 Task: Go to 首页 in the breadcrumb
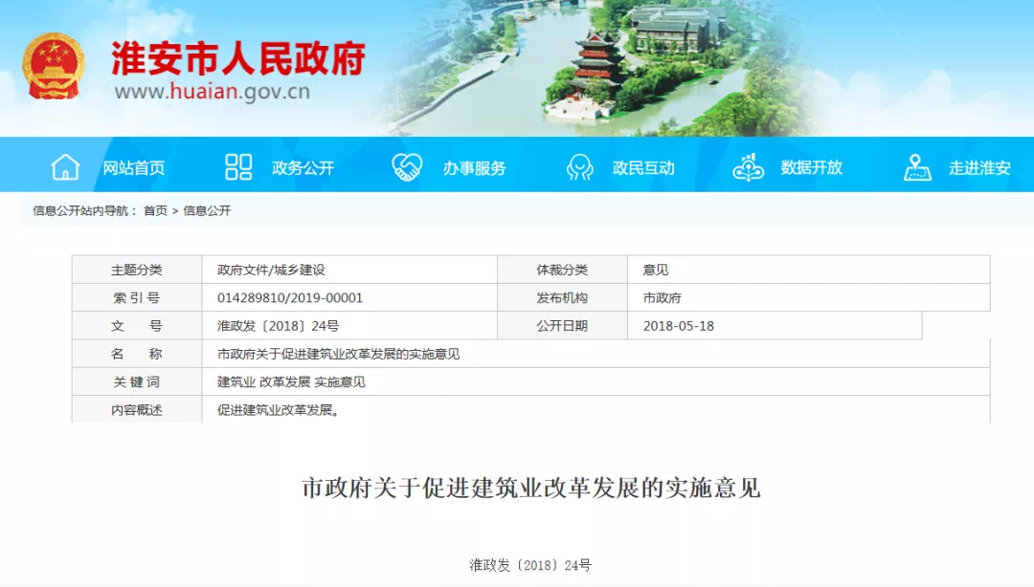[x=156, y=211]
